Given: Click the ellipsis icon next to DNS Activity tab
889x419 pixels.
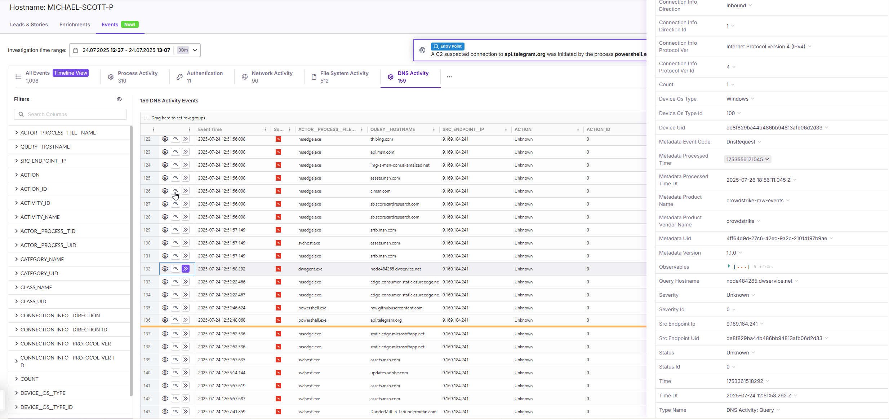Looking at the screenshot, I should coord(449,77).
